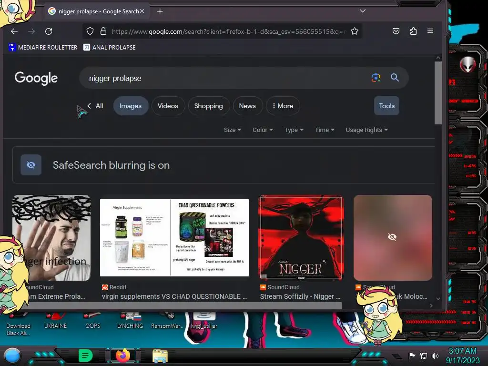This screenshot has height=366, width=488.
Task: Click the SafeSearch crossed-eye icon
Action: (31, 165)
